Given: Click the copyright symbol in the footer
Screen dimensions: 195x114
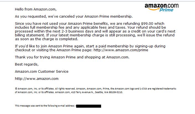Looking at the screenshot, I should 16,89.
